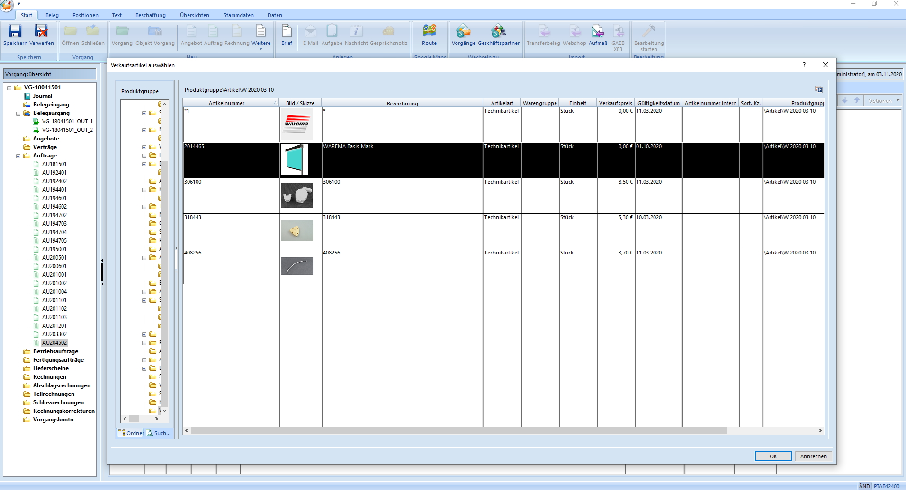Click Abbrechen in Verkaufsartikel dialog
906x490 pixels.
[x=813, y=456]
